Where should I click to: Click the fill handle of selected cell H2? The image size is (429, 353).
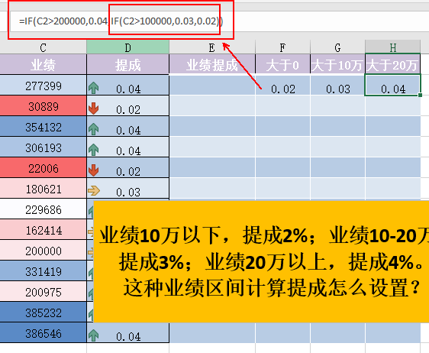coord(421,95)
